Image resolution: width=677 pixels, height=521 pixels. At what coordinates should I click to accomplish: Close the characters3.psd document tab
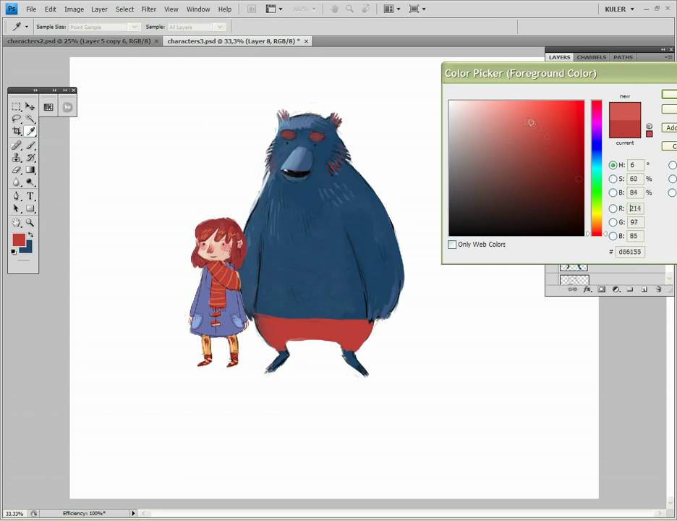(306, 41)
